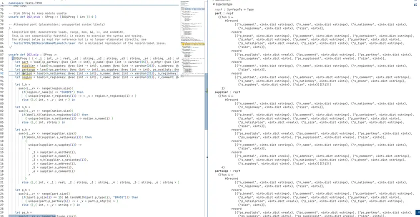Image resolution: width=420 pixels, height=217 pixels.
Task: Click line number 87 in the gutter
Action: pos(2,54)
